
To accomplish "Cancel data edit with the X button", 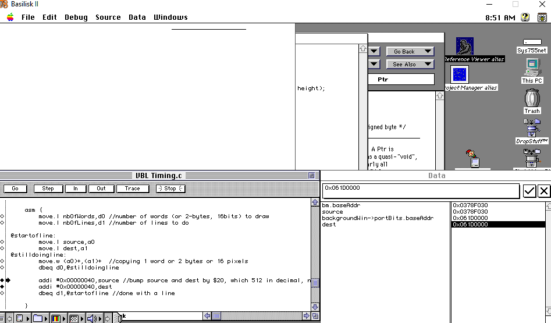I will point(543,191).
